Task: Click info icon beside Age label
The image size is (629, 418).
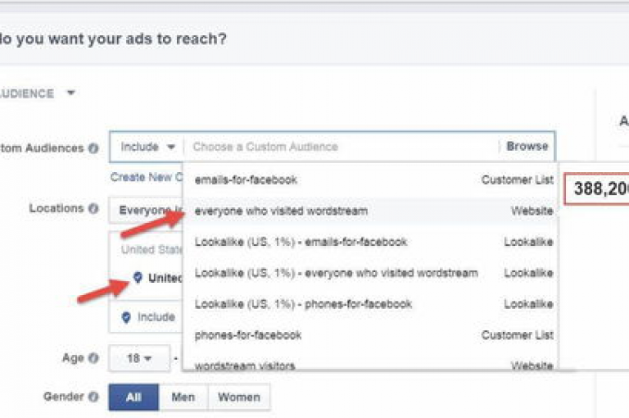Action: (x=93, y=358)
